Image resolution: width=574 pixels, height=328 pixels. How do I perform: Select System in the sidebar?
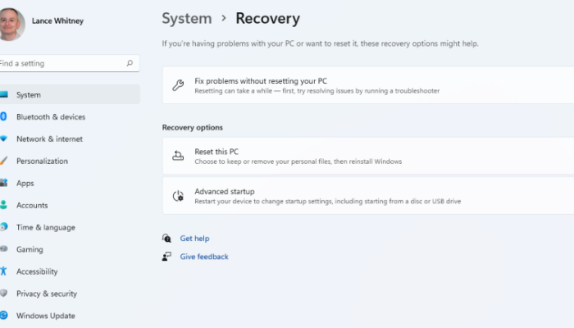(x=70, y=94)
